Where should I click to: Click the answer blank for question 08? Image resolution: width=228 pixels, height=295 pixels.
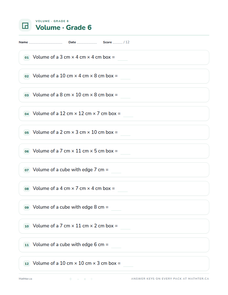tap(123, 189)
